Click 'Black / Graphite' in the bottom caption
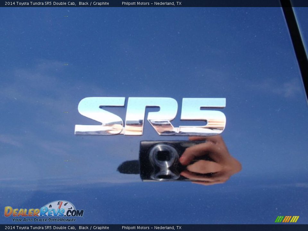 (x=94, y=228)
